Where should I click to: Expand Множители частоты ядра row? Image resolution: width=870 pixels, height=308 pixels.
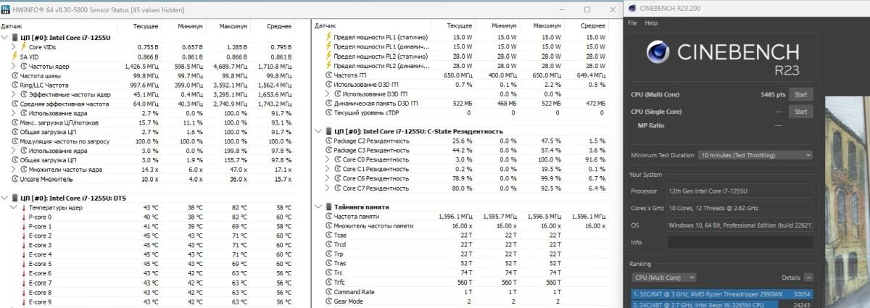(14, 170)
